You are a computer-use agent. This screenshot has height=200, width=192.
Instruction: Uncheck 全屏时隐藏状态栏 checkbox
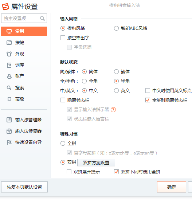(148, 100)
